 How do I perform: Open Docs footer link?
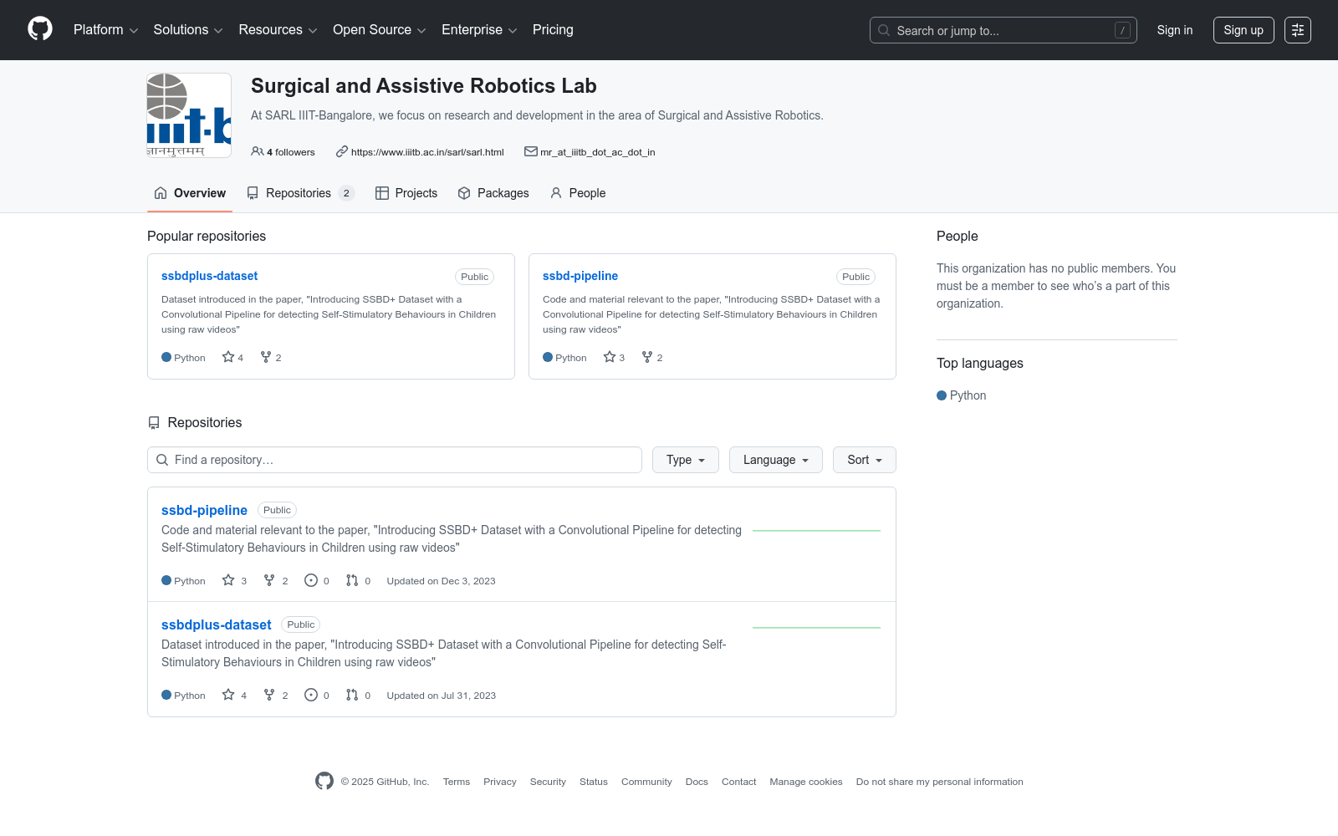pyautogui.click(x=697, y=782)
